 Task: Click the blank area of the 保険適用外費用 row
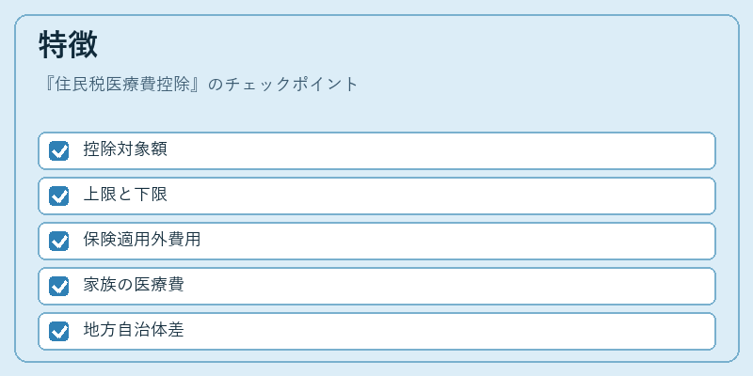457,241
